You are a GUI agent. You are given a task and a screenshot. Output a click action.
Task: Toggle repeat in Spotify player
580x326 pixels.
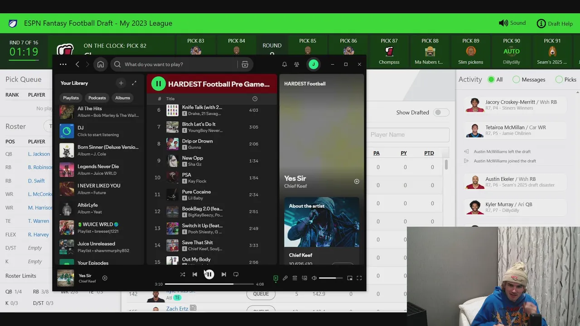coord(236,274)
